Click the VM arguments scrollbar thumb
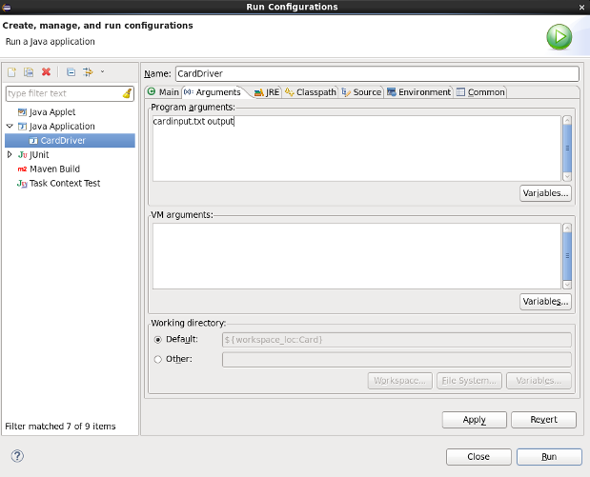The height and width of the screenshot is (477, 590). [x=567, y=256]
